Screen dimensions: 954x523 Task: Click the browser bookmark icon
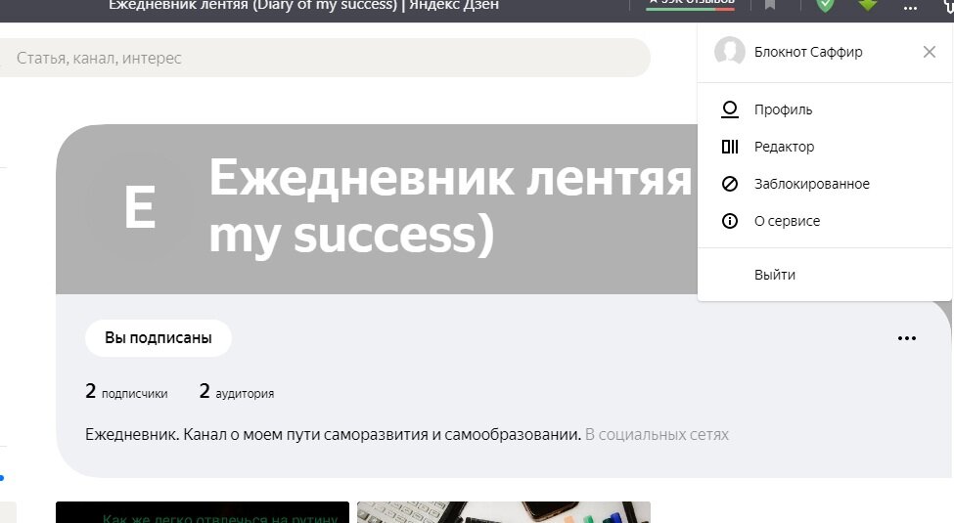(x=770, y=5)
